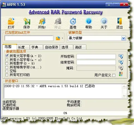The height and width of the screenshot is (125, 134).
Task: Switch to the 长度 tab
Action: click(23, 47)
